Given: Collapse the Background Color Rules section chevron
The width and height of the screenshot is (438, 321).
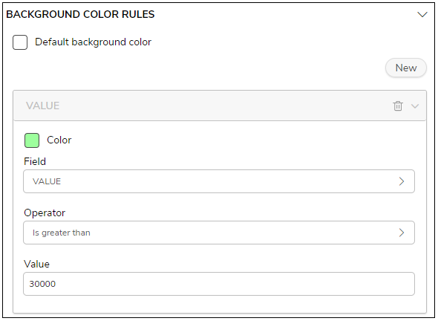Looking at the screenshot, I should (422, 15).
